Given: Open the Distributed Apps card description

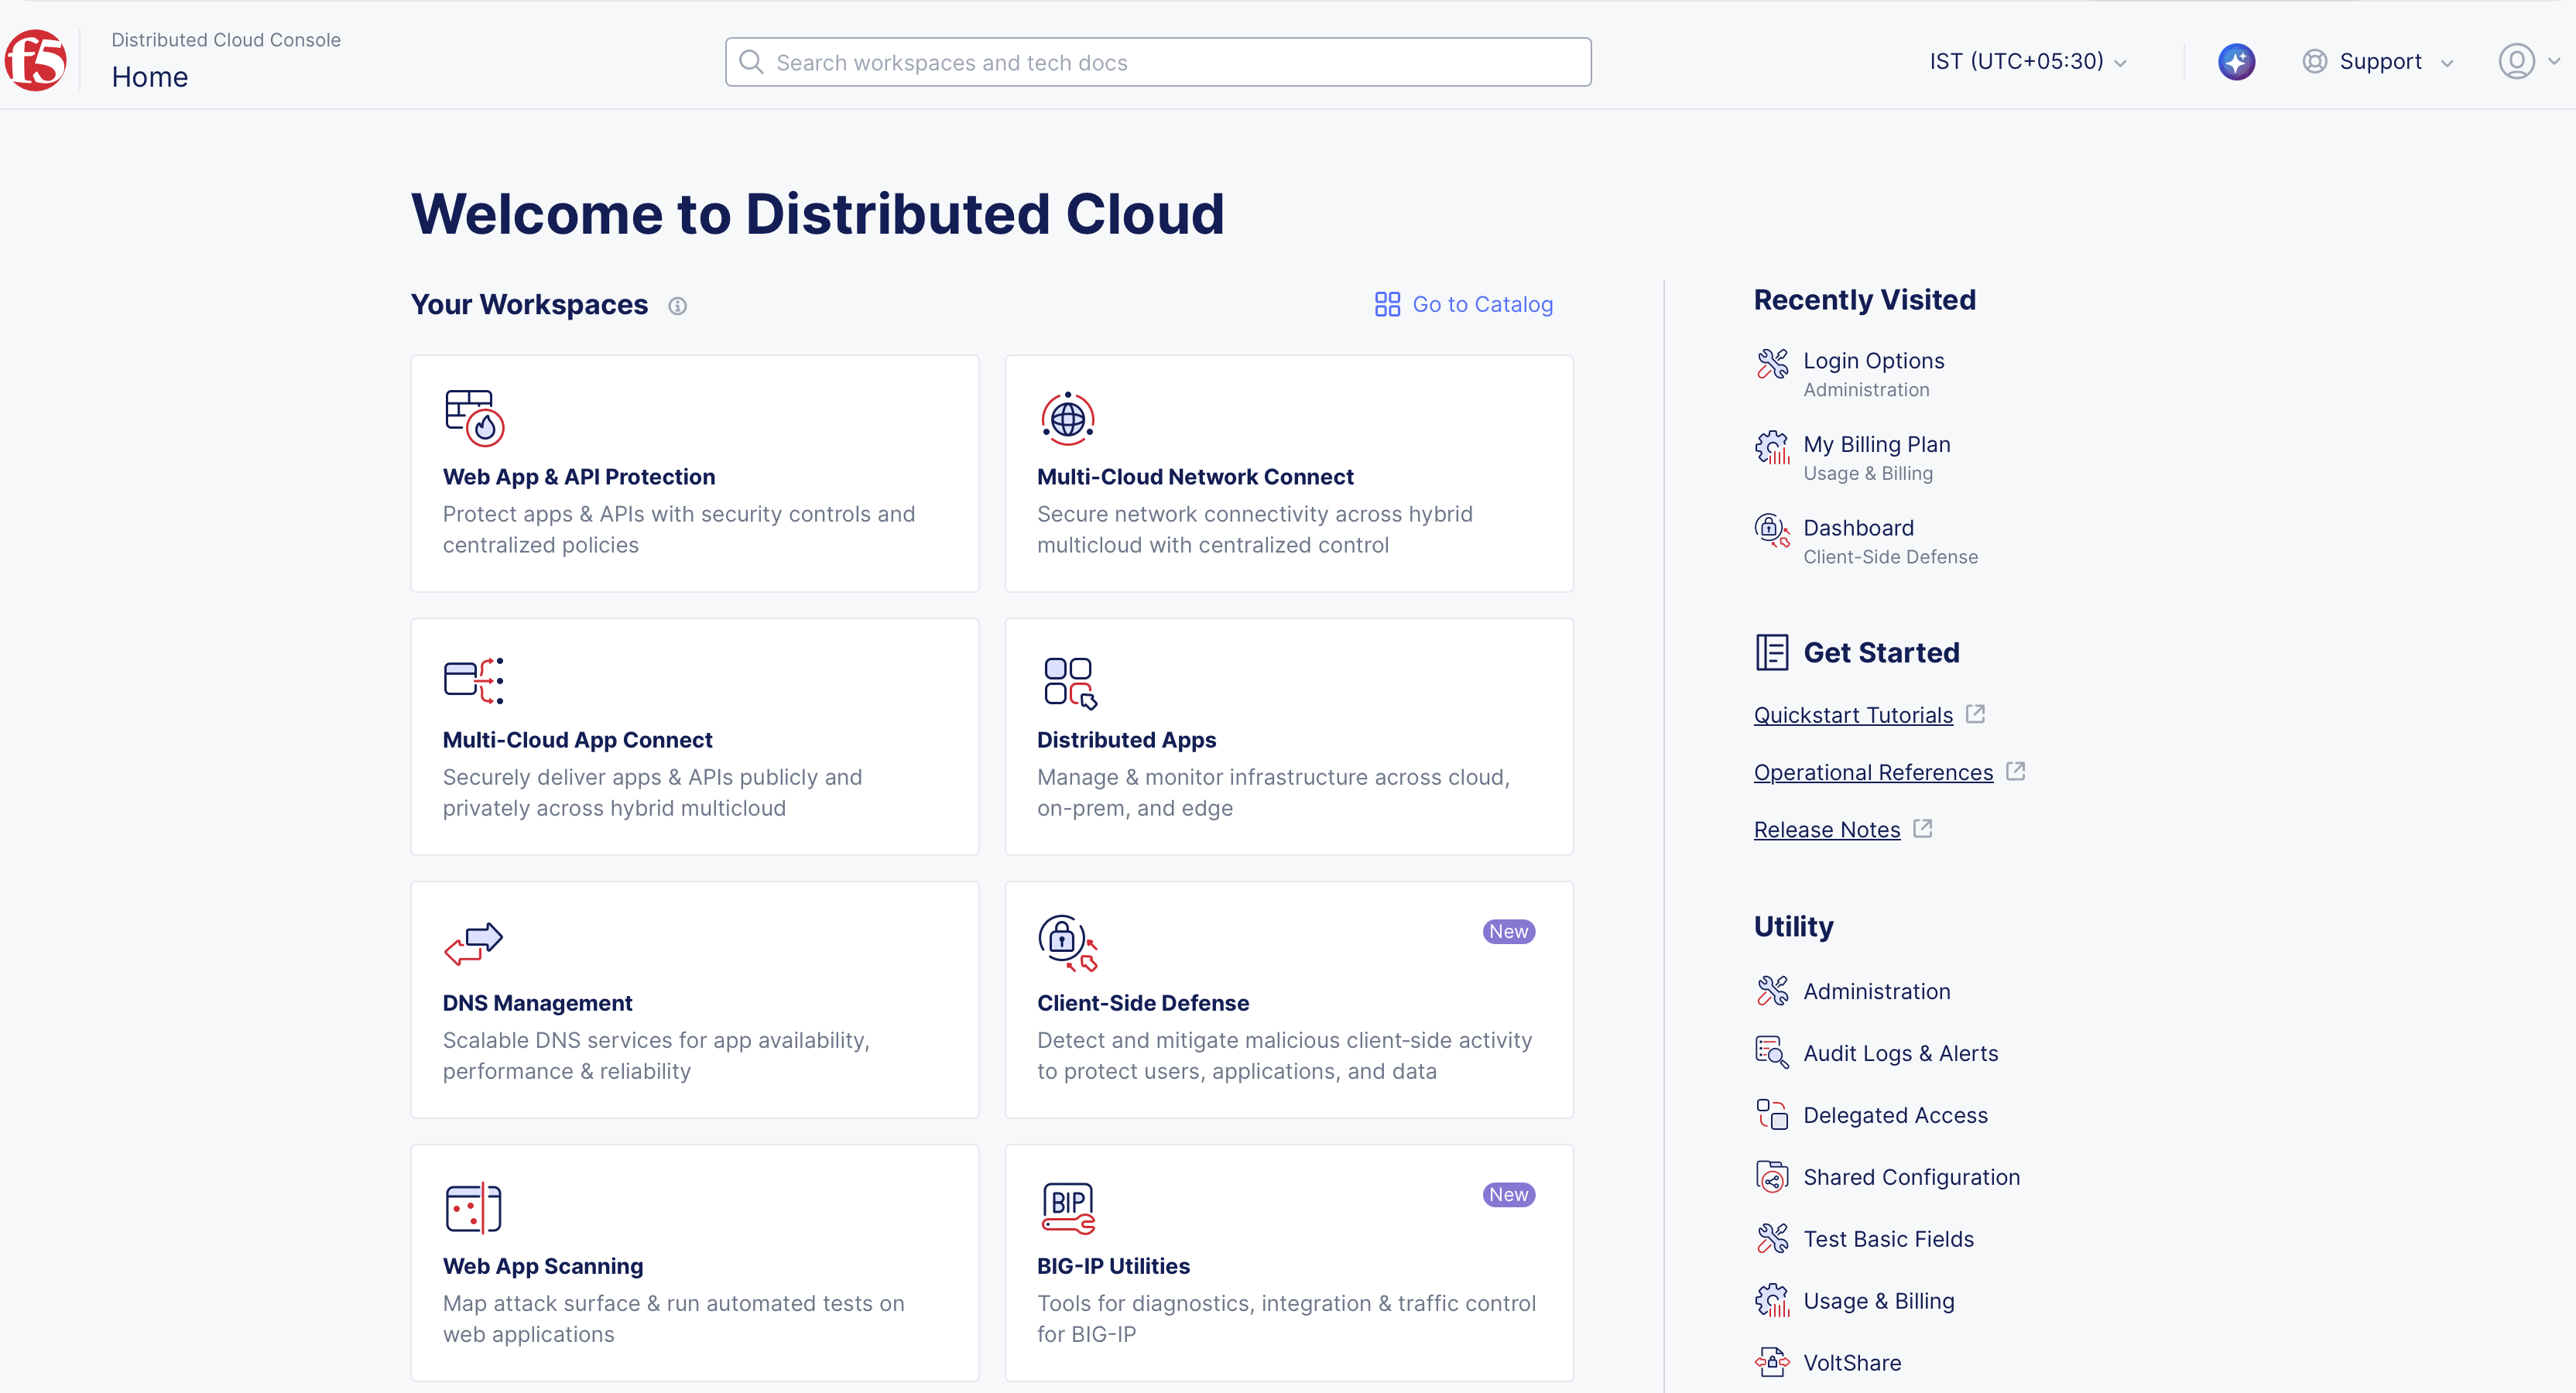Looking at the screenshot, I should 1273,792.
